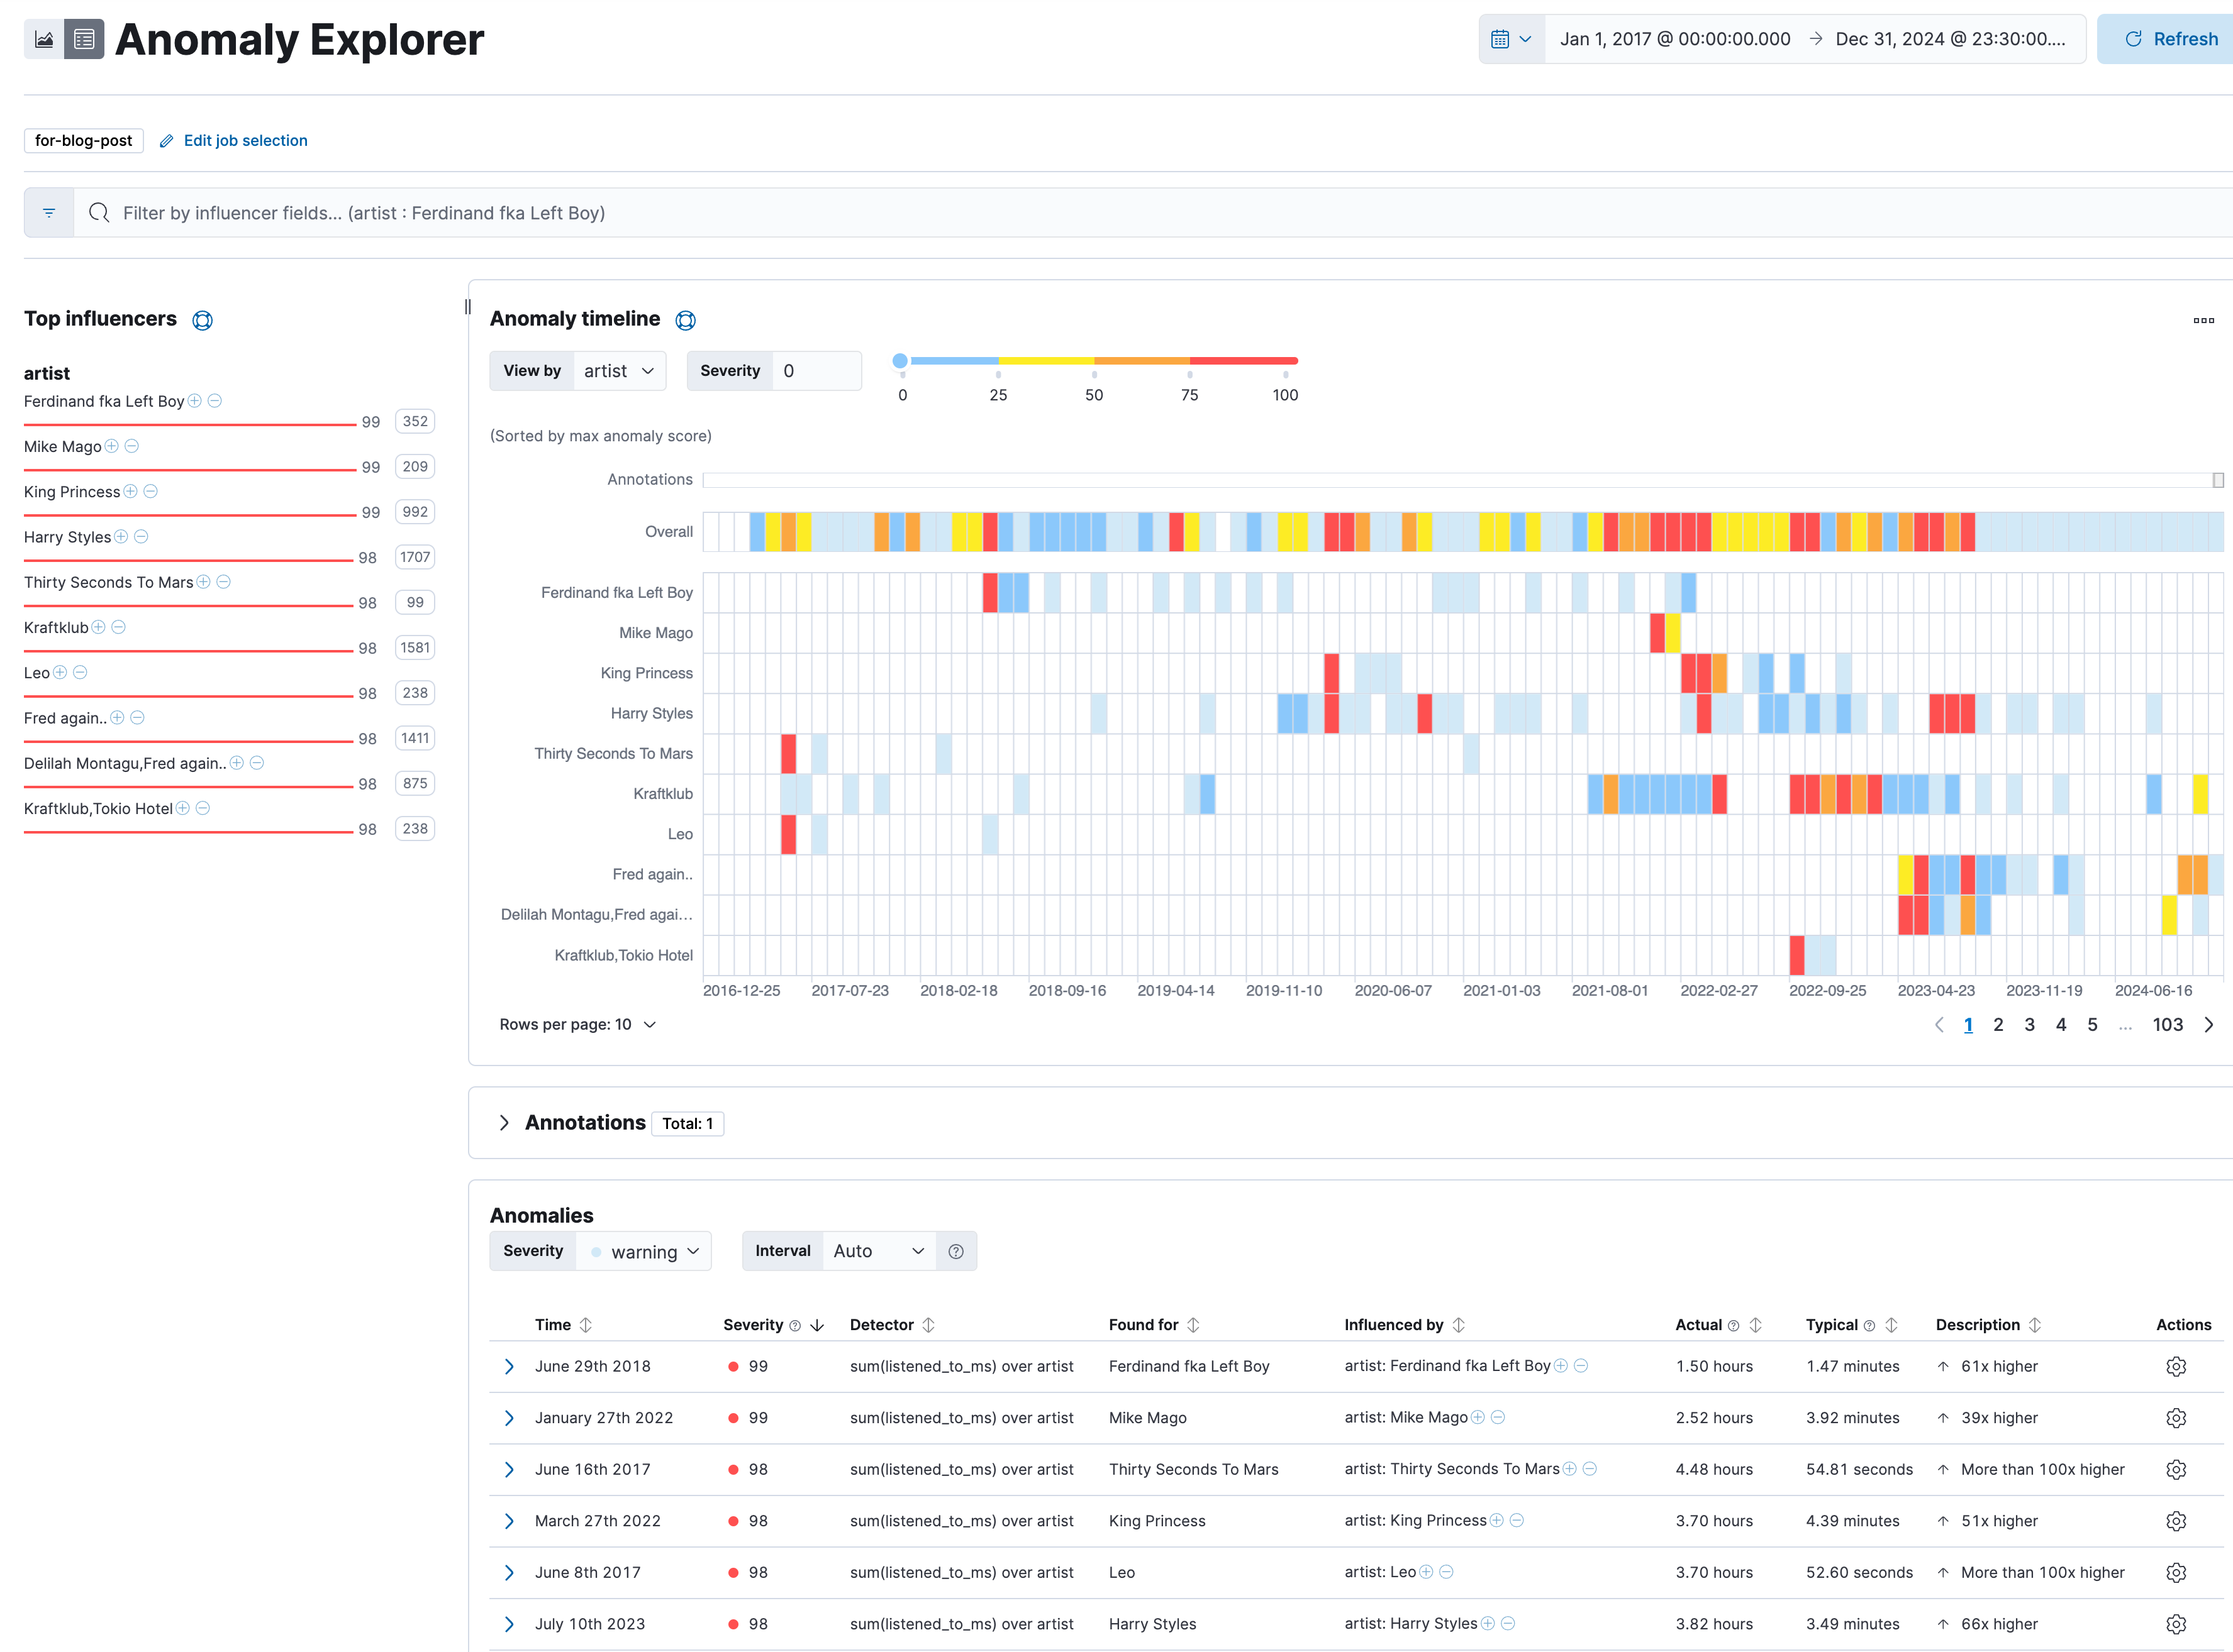Open actions gear for Mike Mago anomaly
The width and height of the screenshot is (2233, 1652).
tap(2175, 1418)
